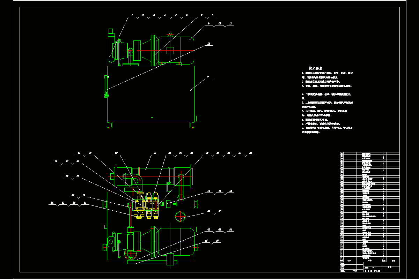This screenshot has height=279, width=419.
Task: Click requirement item 1 in the technical notes
Action: click(x=328, y=75)
